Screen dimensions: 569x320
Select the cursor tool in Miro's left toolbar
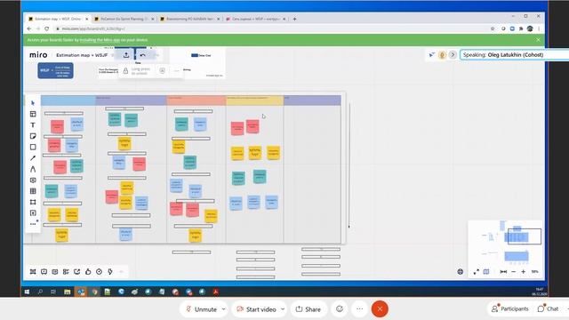(33, 103)
